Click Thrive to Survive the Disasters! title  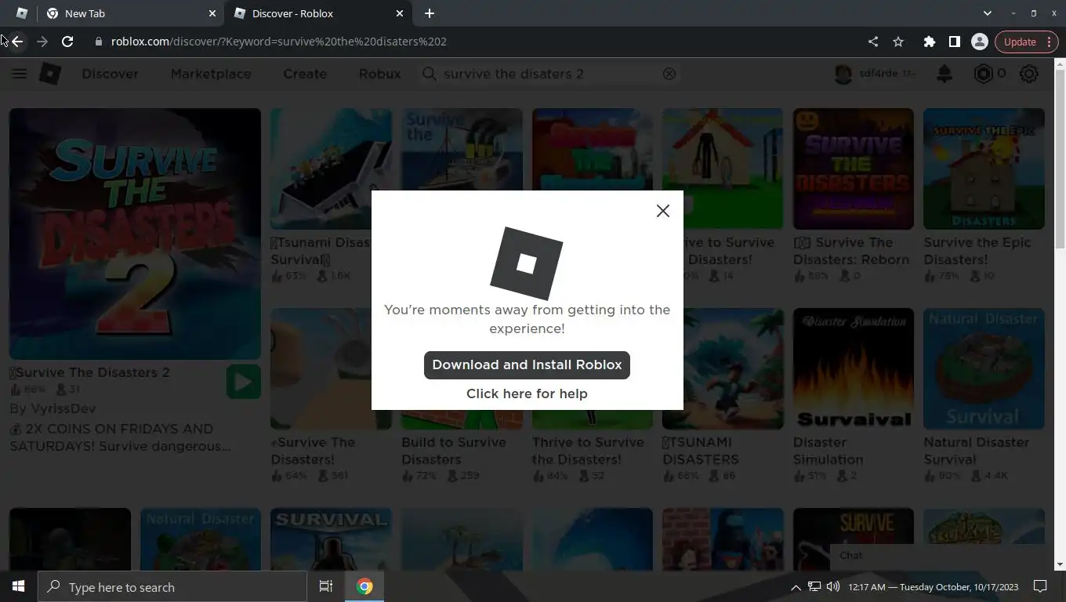pyautogui.click(x=588, y=451)
